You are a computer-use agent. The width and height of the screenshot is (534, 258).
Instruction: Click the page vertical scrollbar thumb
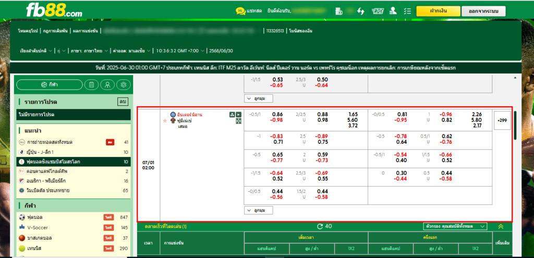click(x=515, y=125)
